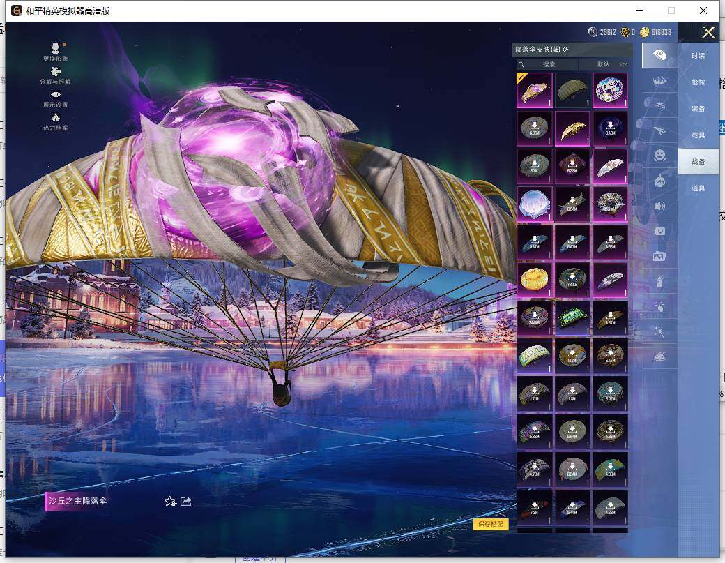The image size is (725, 563).
Task: Switch to the 道具 tab
Action: 699,188
